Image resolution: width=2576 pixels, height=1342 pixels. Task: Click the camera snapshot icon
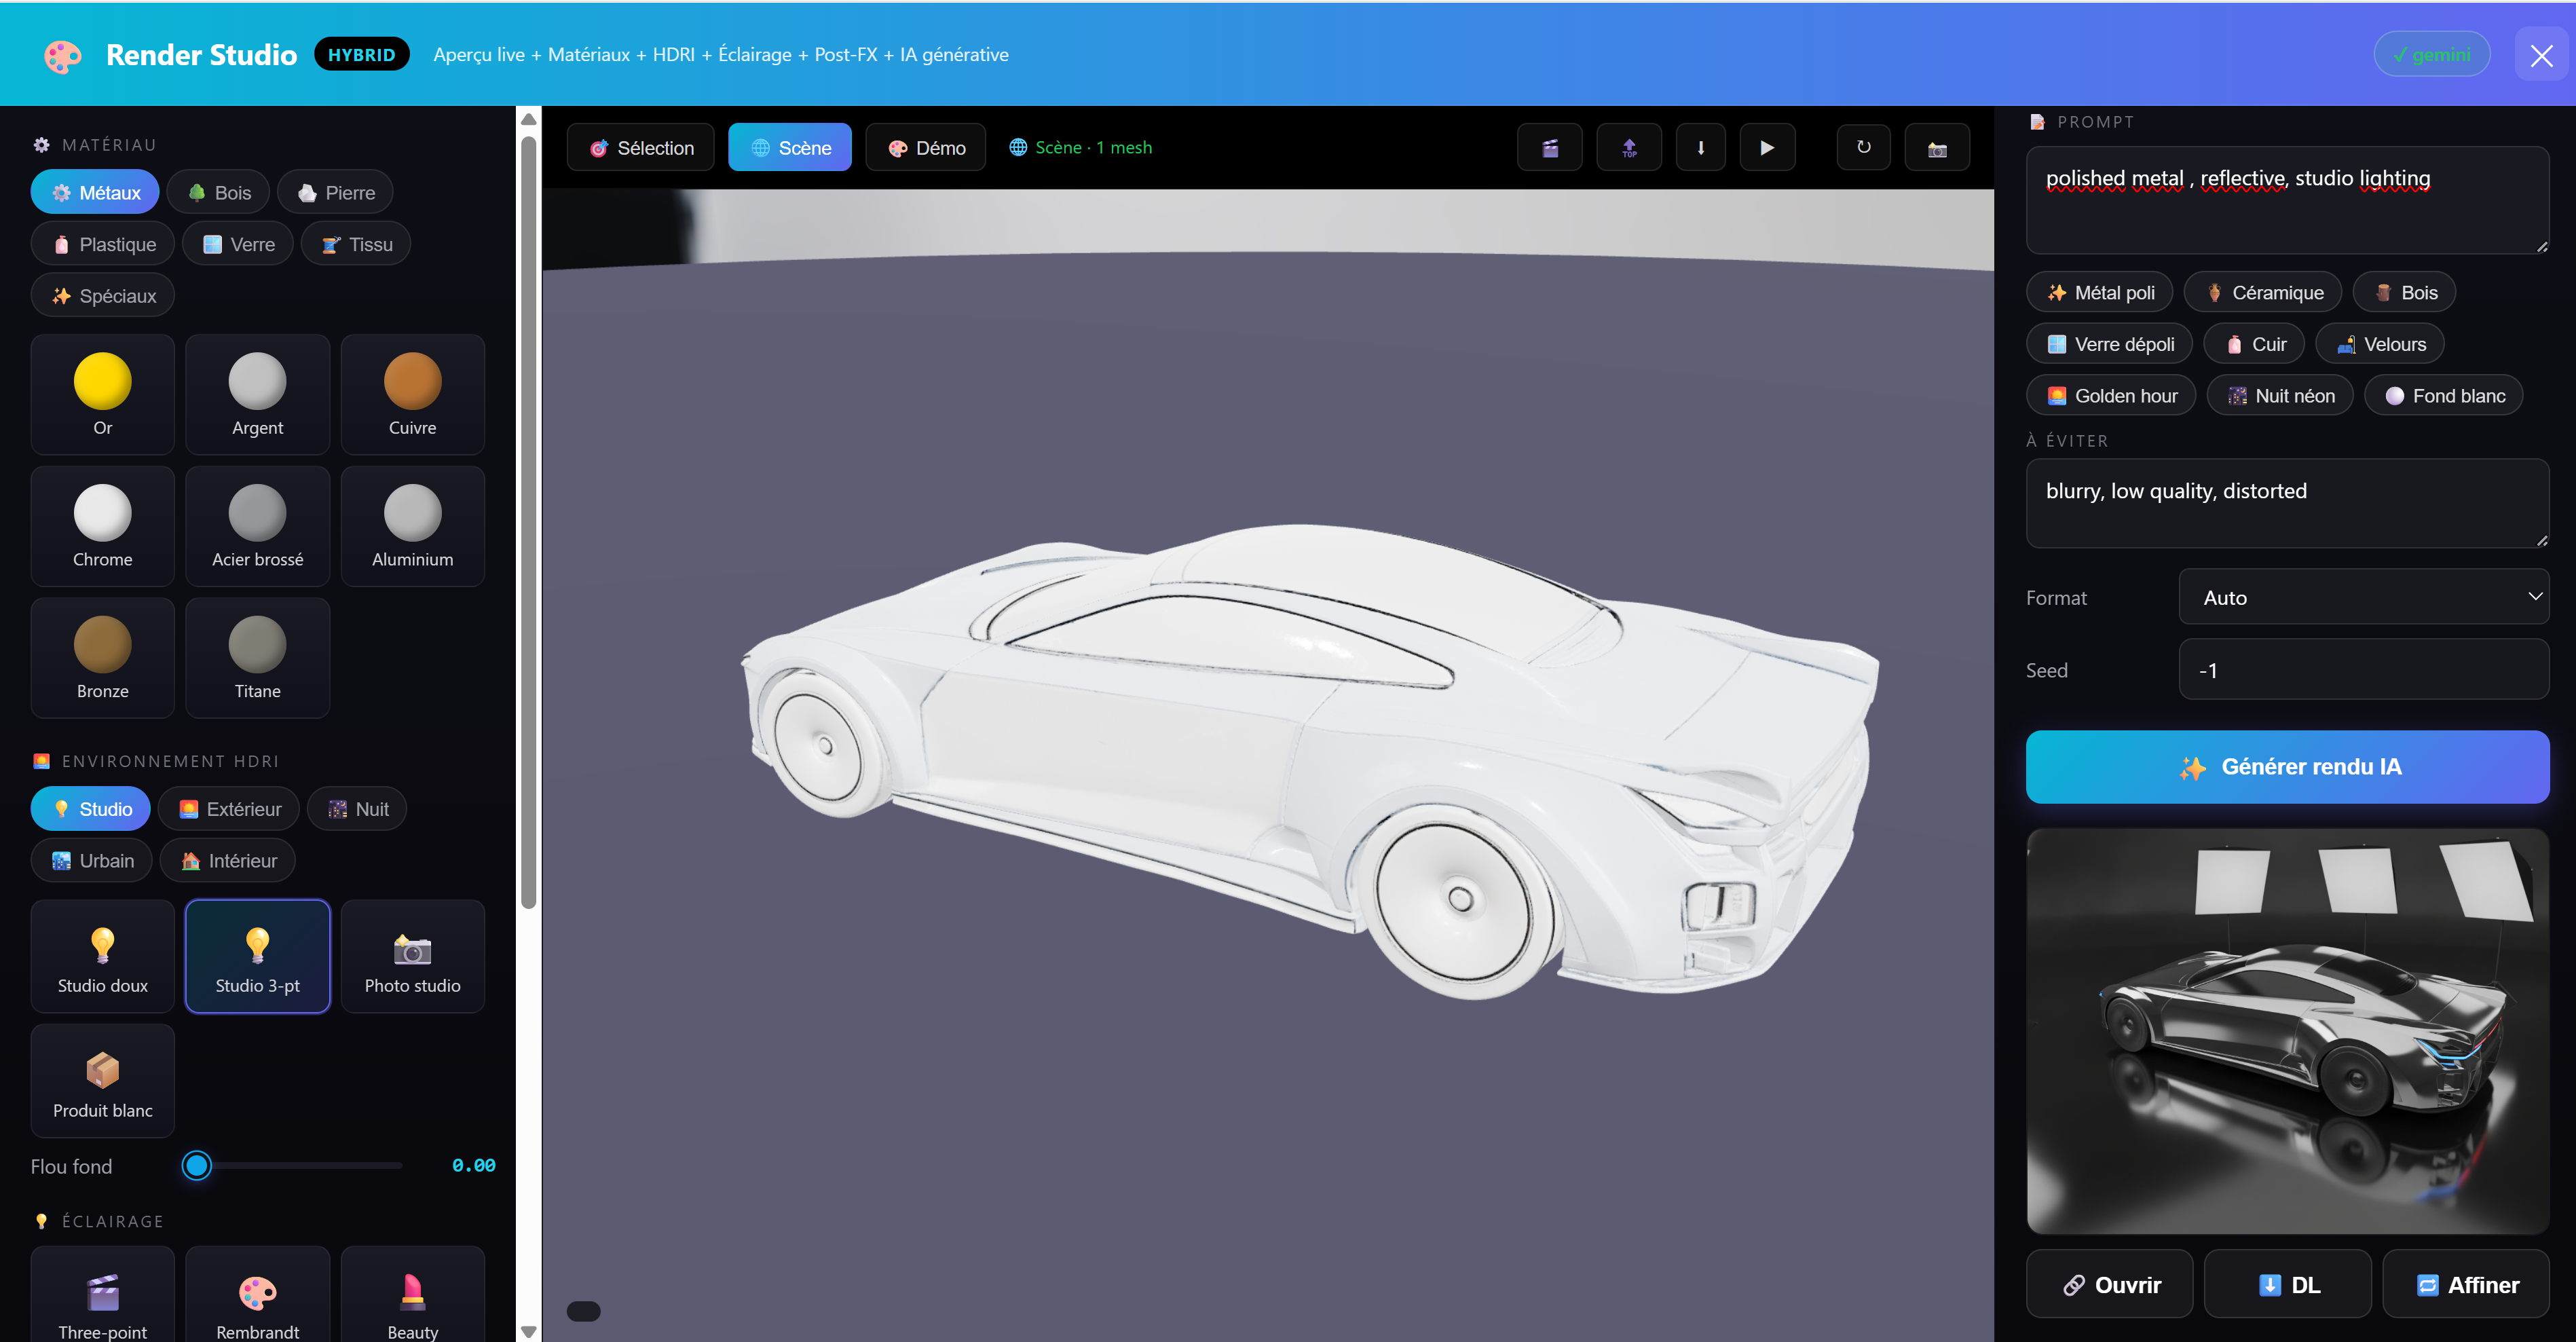(x=1937, y=148)
